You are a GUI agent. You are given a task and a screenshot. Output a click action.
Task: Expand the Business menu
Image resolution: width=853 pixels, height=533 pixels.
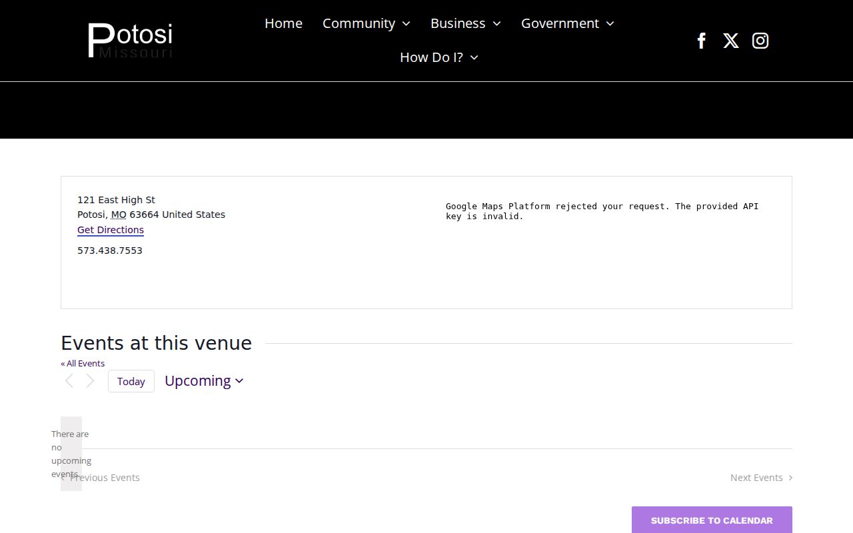click(466, 23)
